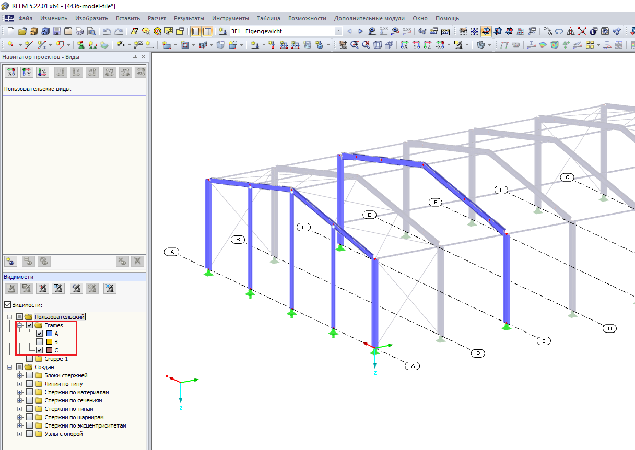Create a new model file
Screen dimensions: 635x450
10,31
